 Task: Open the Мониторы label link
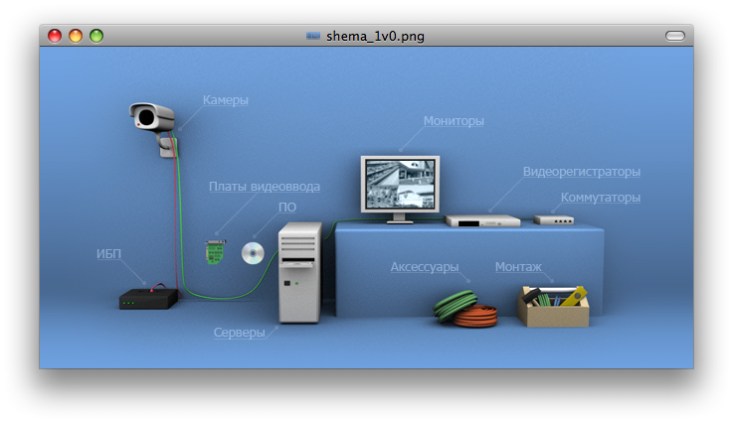(x=454, y=121)
